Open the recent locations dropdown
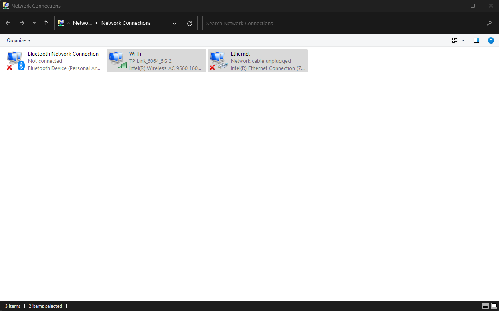 [34, 23]
